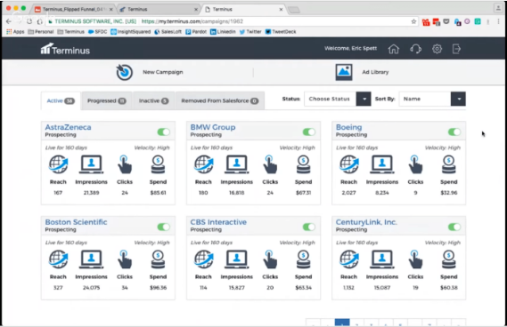Screen dimensions: 507x327
Task: Open the settings gear in Terminus header
Action: pos(437,49)
